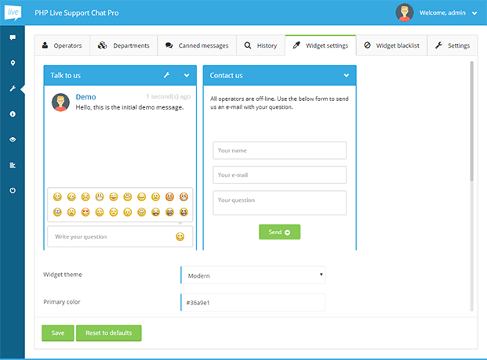Switch to the Operators tab
This screenshot has width=487, height=360.
tap(62, 45)
